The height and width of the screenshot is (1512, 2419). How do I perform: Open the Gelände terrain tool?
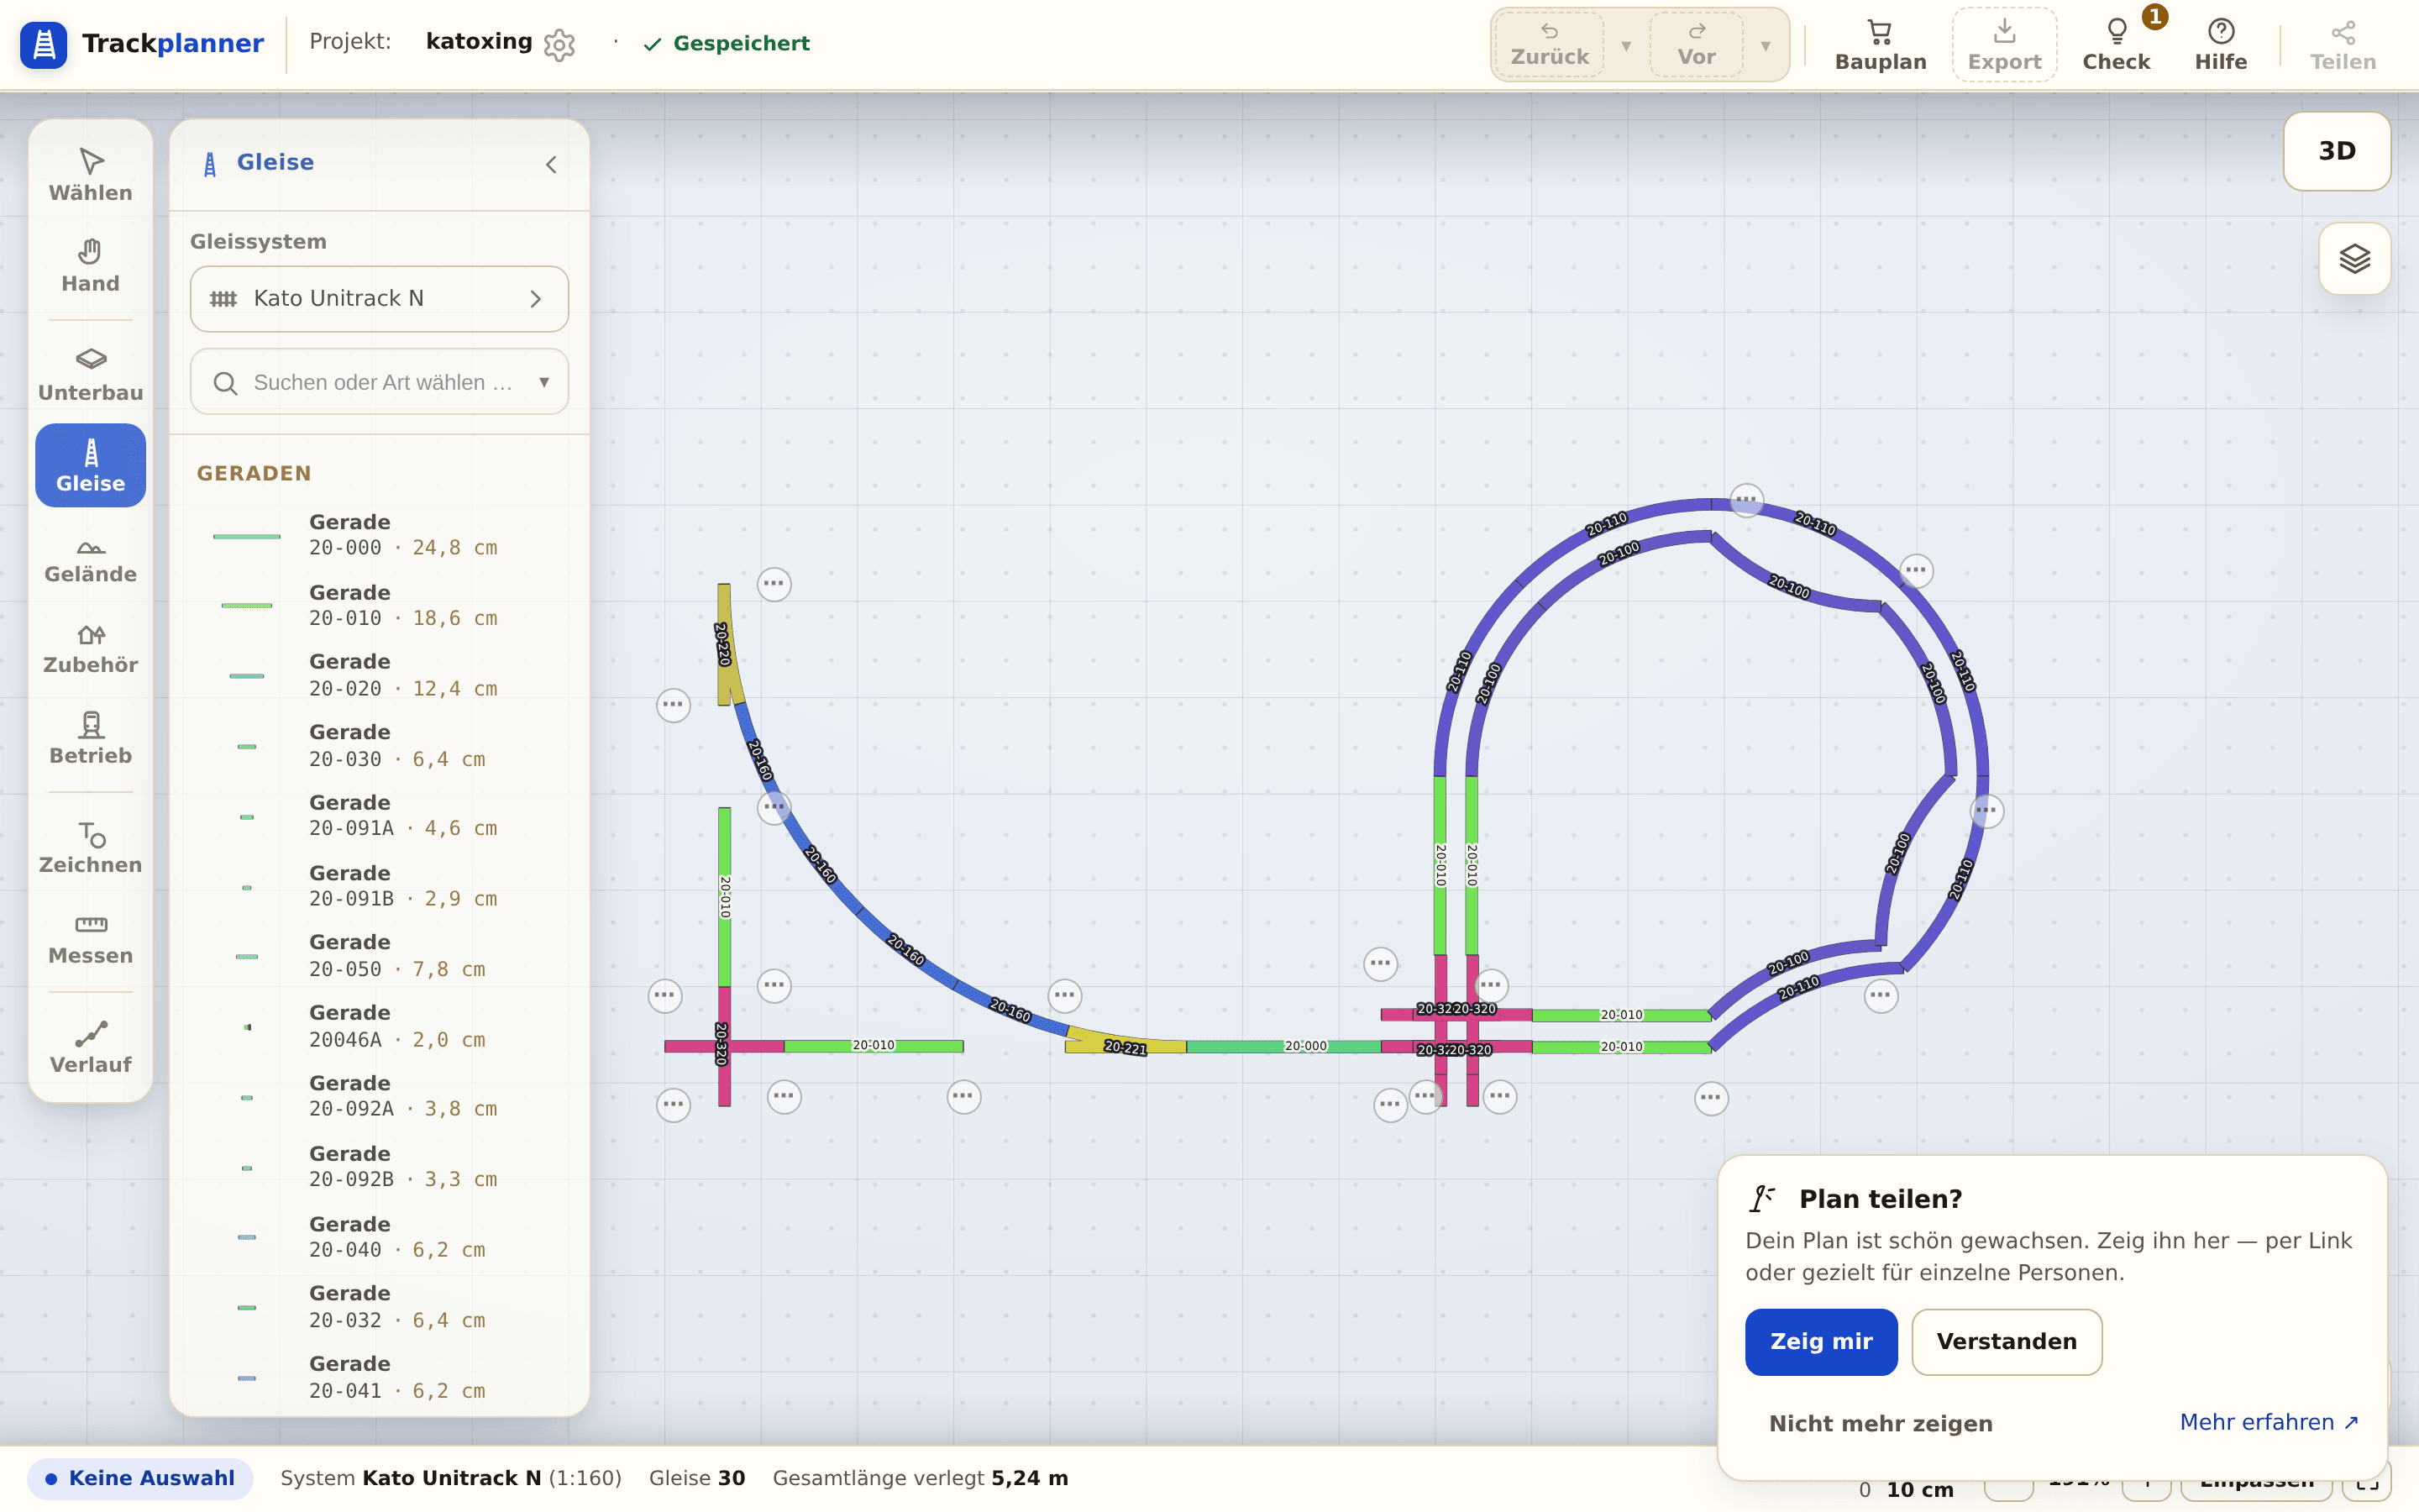click(90, 556)
